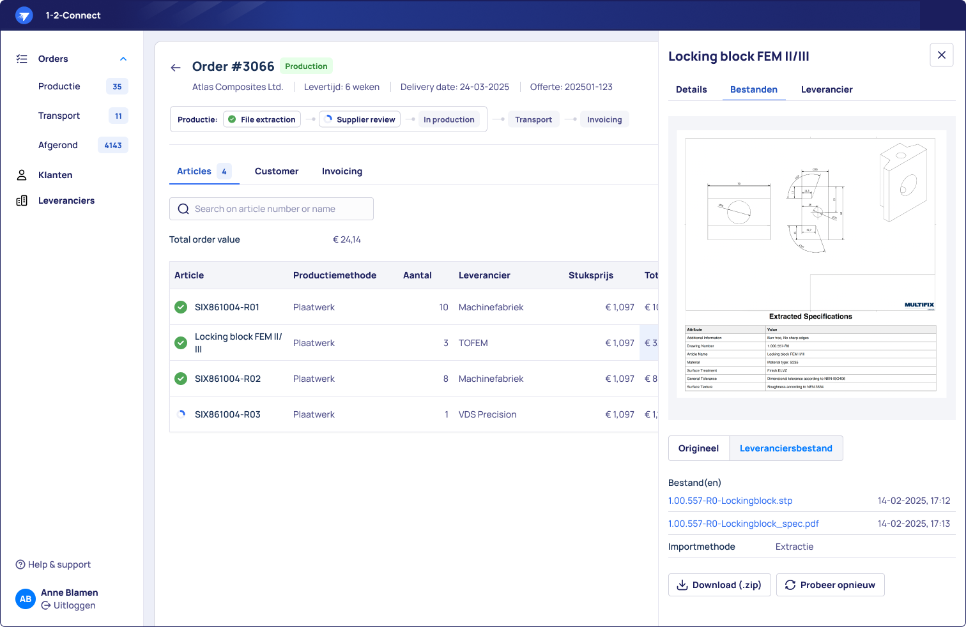
Task: Click the loading spinner for SIX861004-R03
Action: [x=181, y=414]
